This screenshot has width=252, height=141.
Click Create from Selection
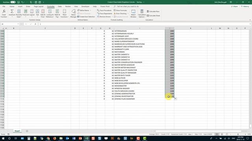point(86,16)
